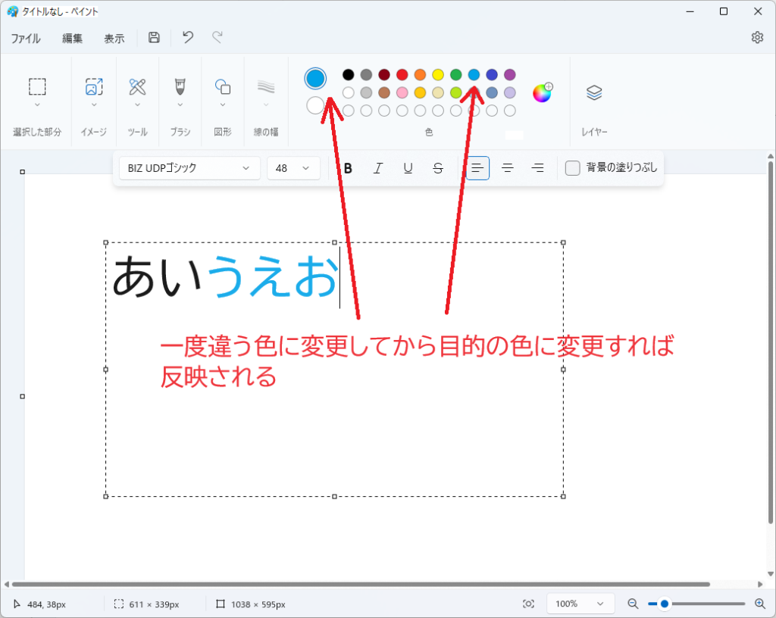Open the 編集 menu

pyautogui.click(x=72, y=38)
